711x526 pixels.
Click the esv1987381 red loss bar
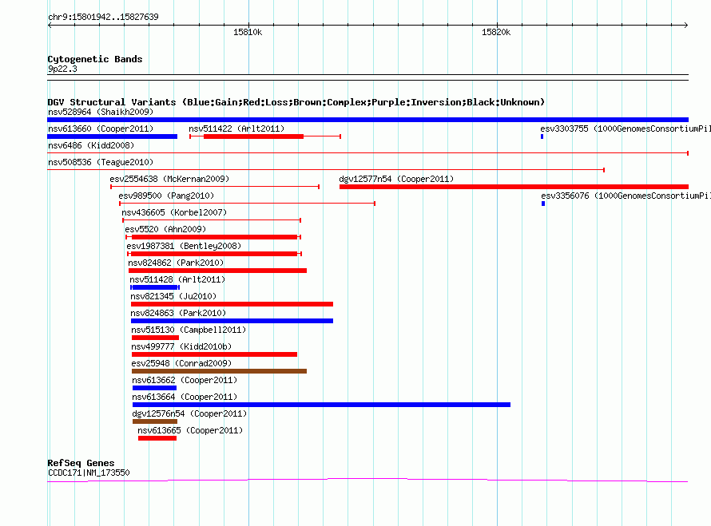(214, 254)
